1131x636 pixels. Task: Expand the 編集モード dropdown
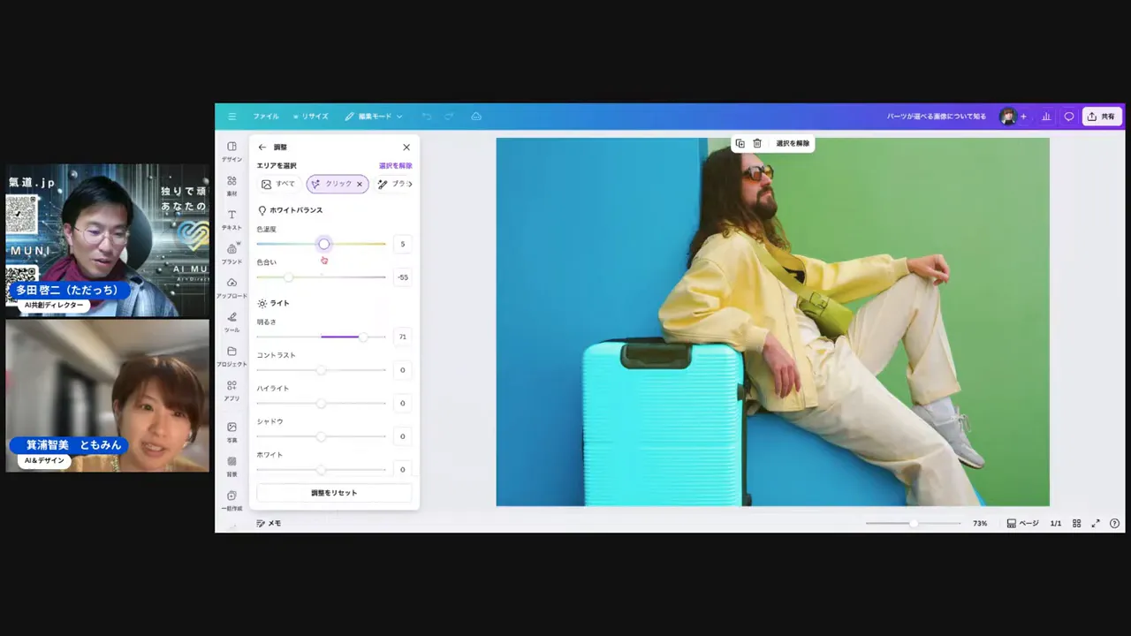pyautogui.click(x=374, y=117)
